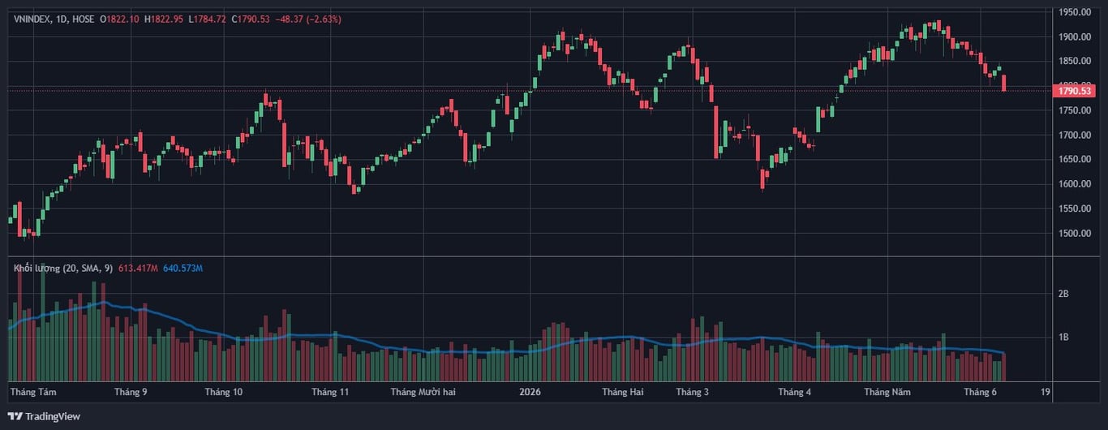This screenshot has height=430, width=1108.
Task: Click the C1790.53 close price value
Action: [251, 19]
